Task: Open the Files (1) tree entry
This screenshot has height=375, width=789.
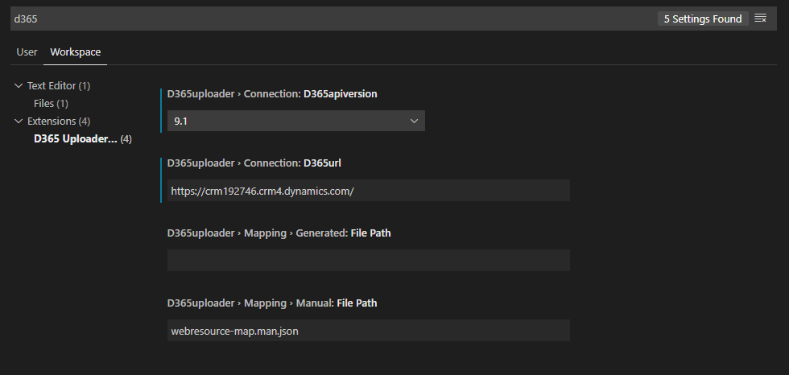Action: (51, 104)
